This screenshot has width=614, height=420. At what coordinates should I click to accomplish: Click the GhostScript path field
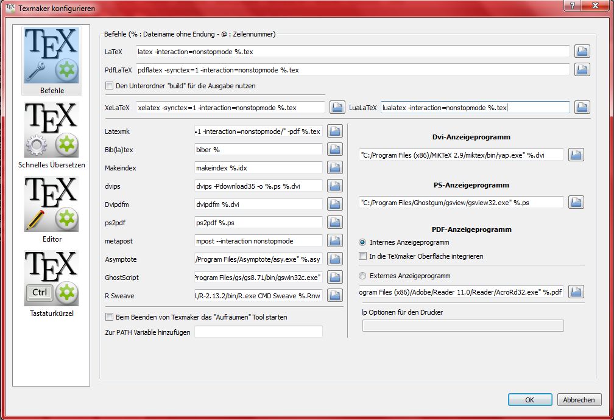click(258, 277)
